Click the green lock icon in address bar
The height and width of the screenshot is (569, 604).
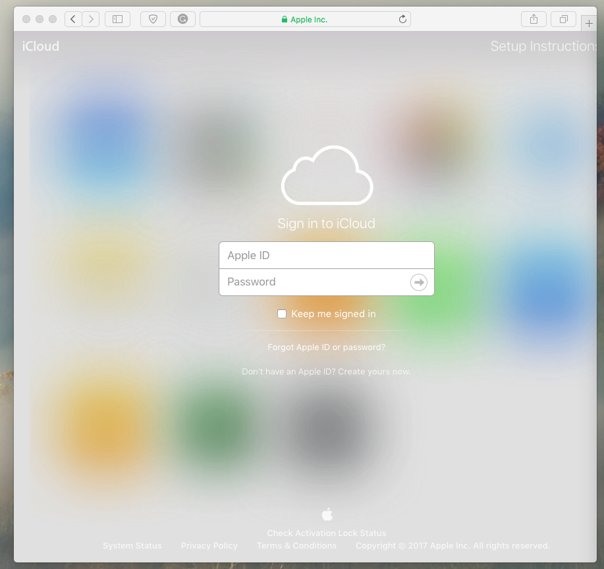[x=285, y=19]
